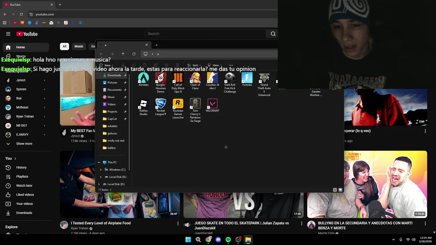Open the SoundCloud bookmark in bookmarks bar
436x245 pixels.
click(x=22, y=23)
